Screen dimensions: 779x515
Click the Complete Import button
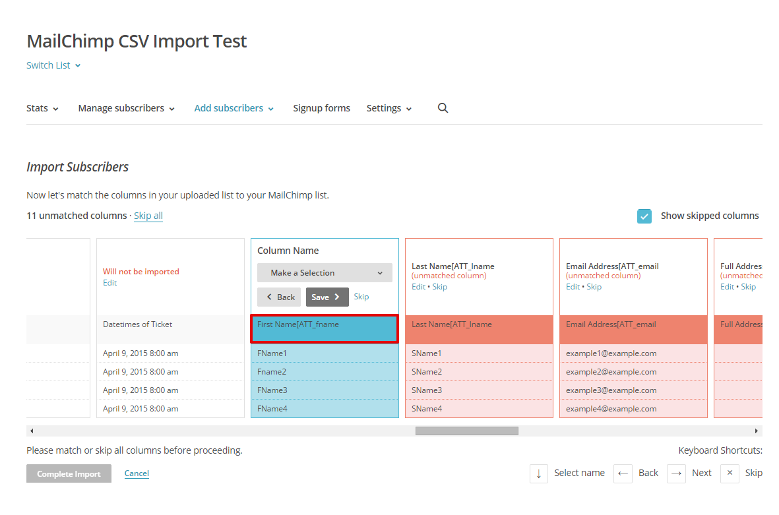tap(69, 473)
